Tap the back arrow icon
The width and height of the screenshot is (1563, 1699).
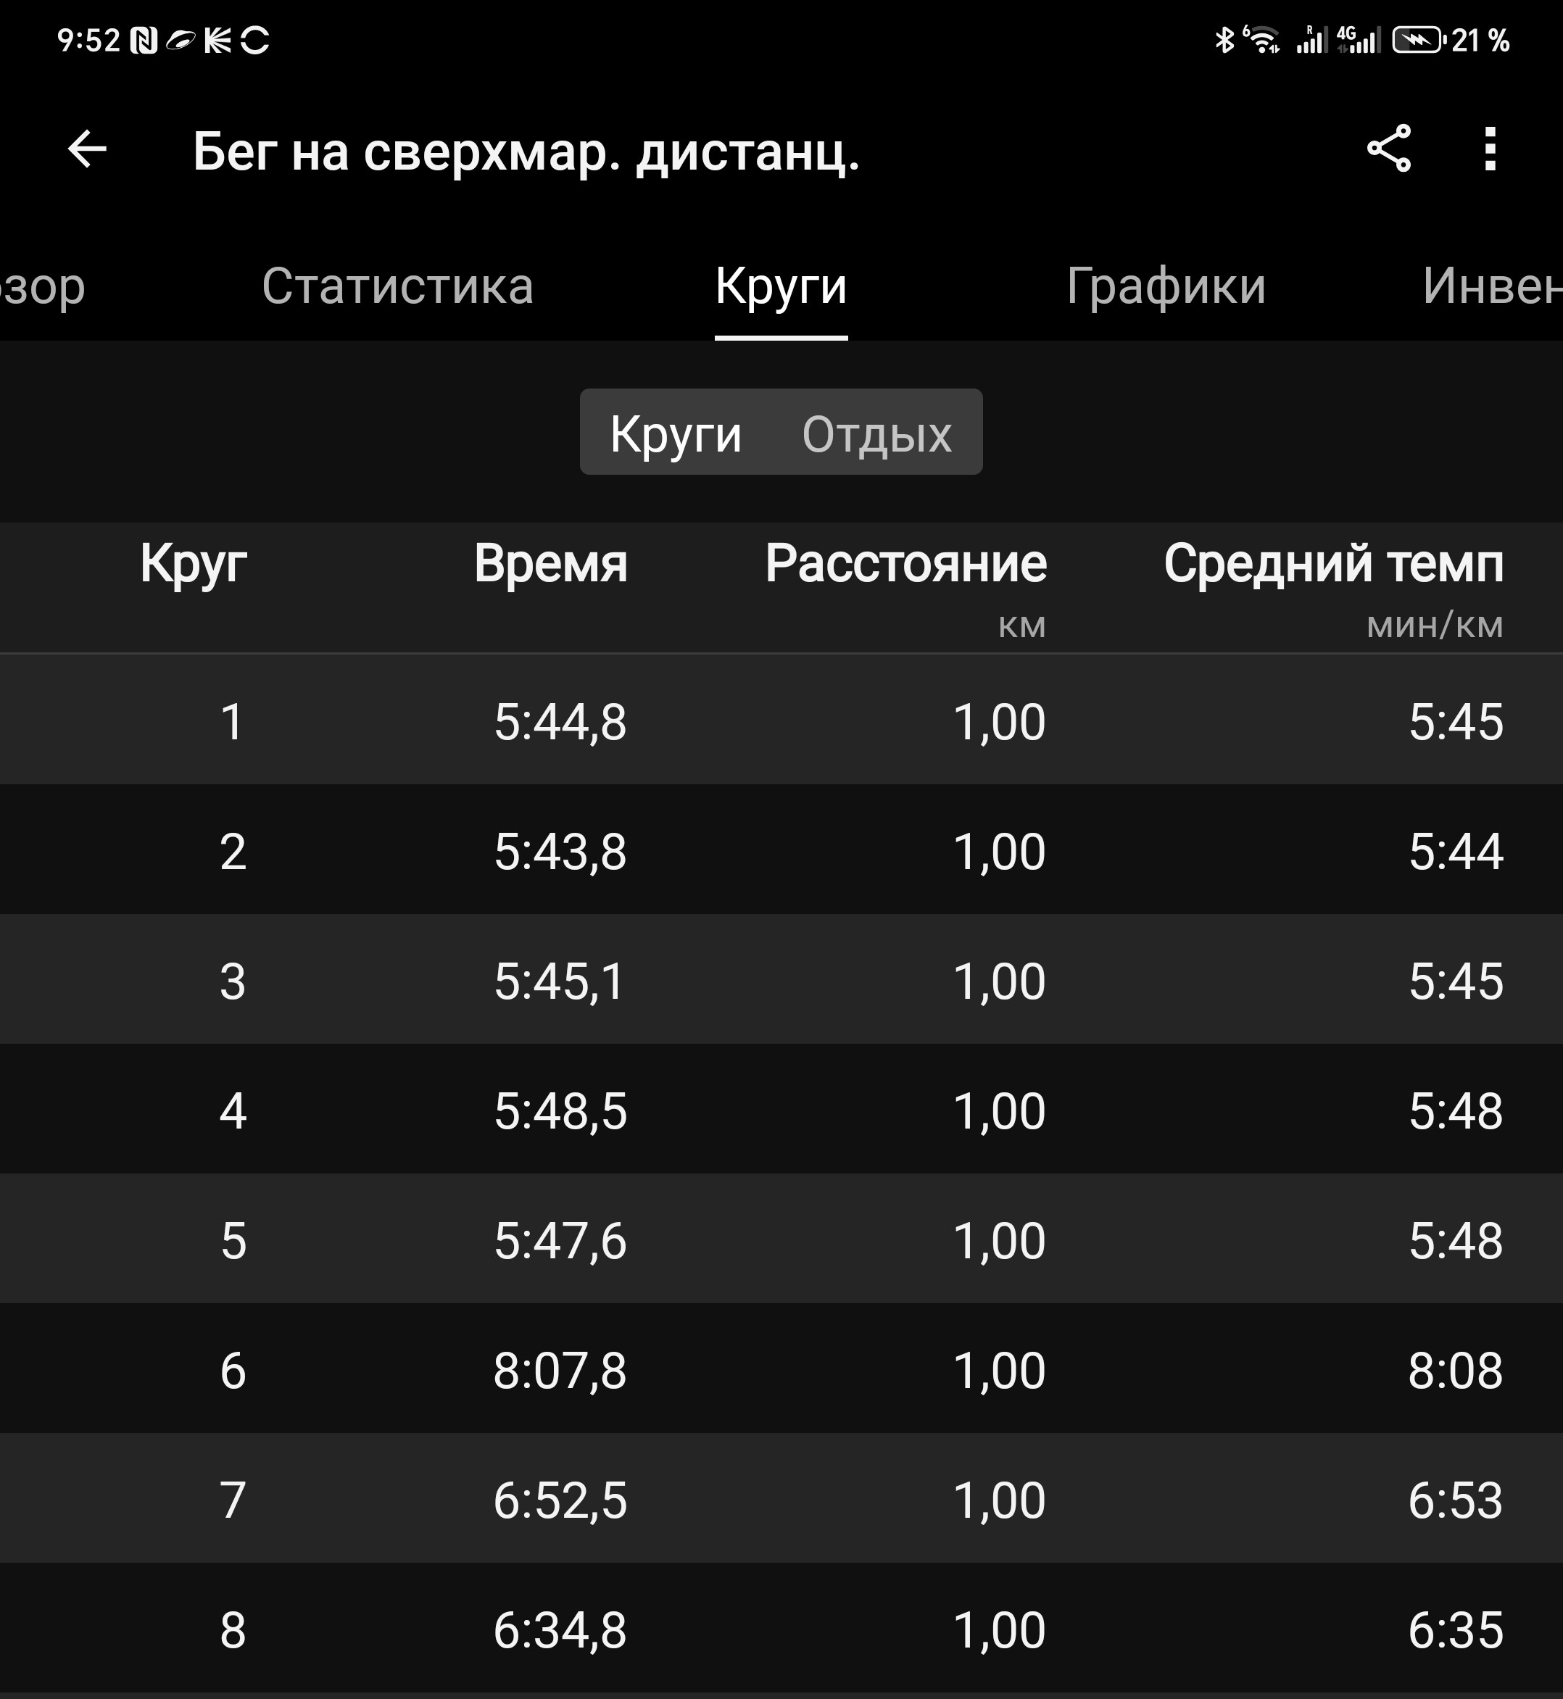(x=87, y=150)
